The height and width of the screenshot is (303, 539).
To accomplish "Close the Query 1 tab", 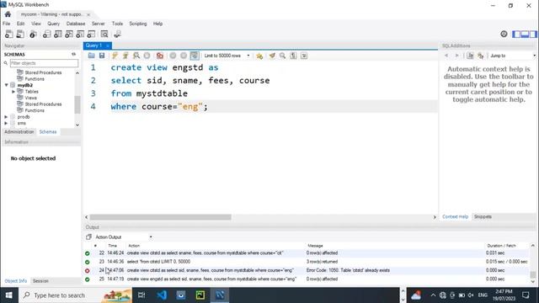I will (x=108, y=45).
